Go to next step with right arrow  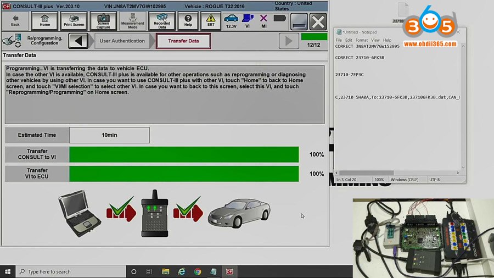289,41
